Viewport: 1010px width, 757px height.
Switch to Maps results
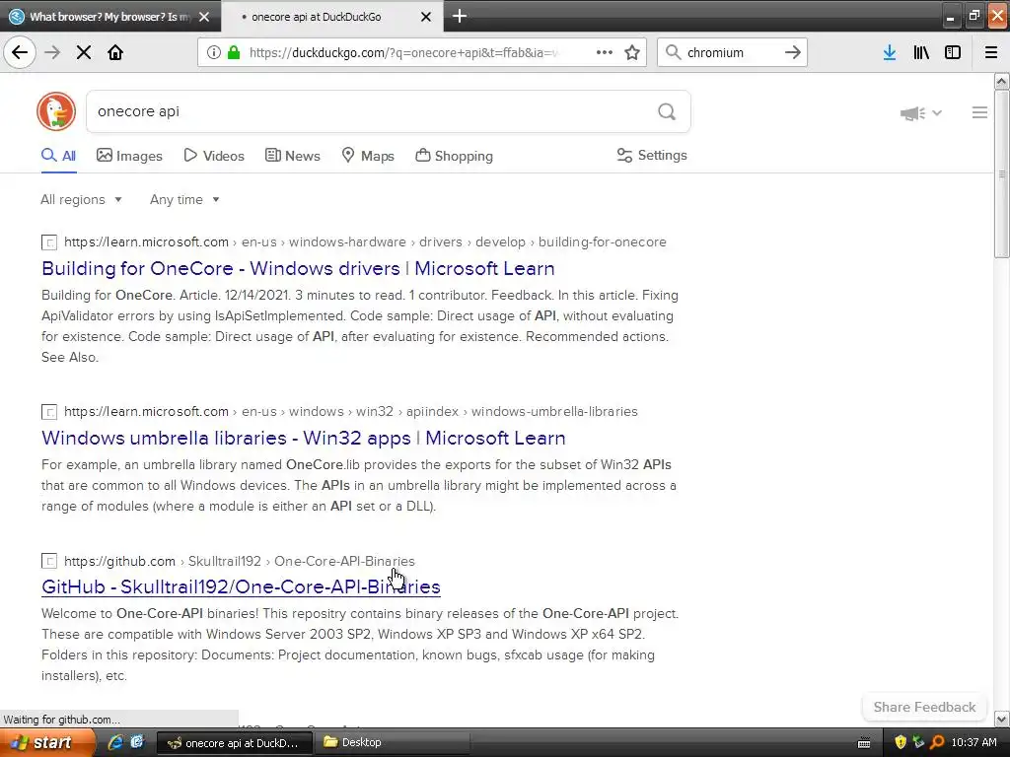(367, 156)
